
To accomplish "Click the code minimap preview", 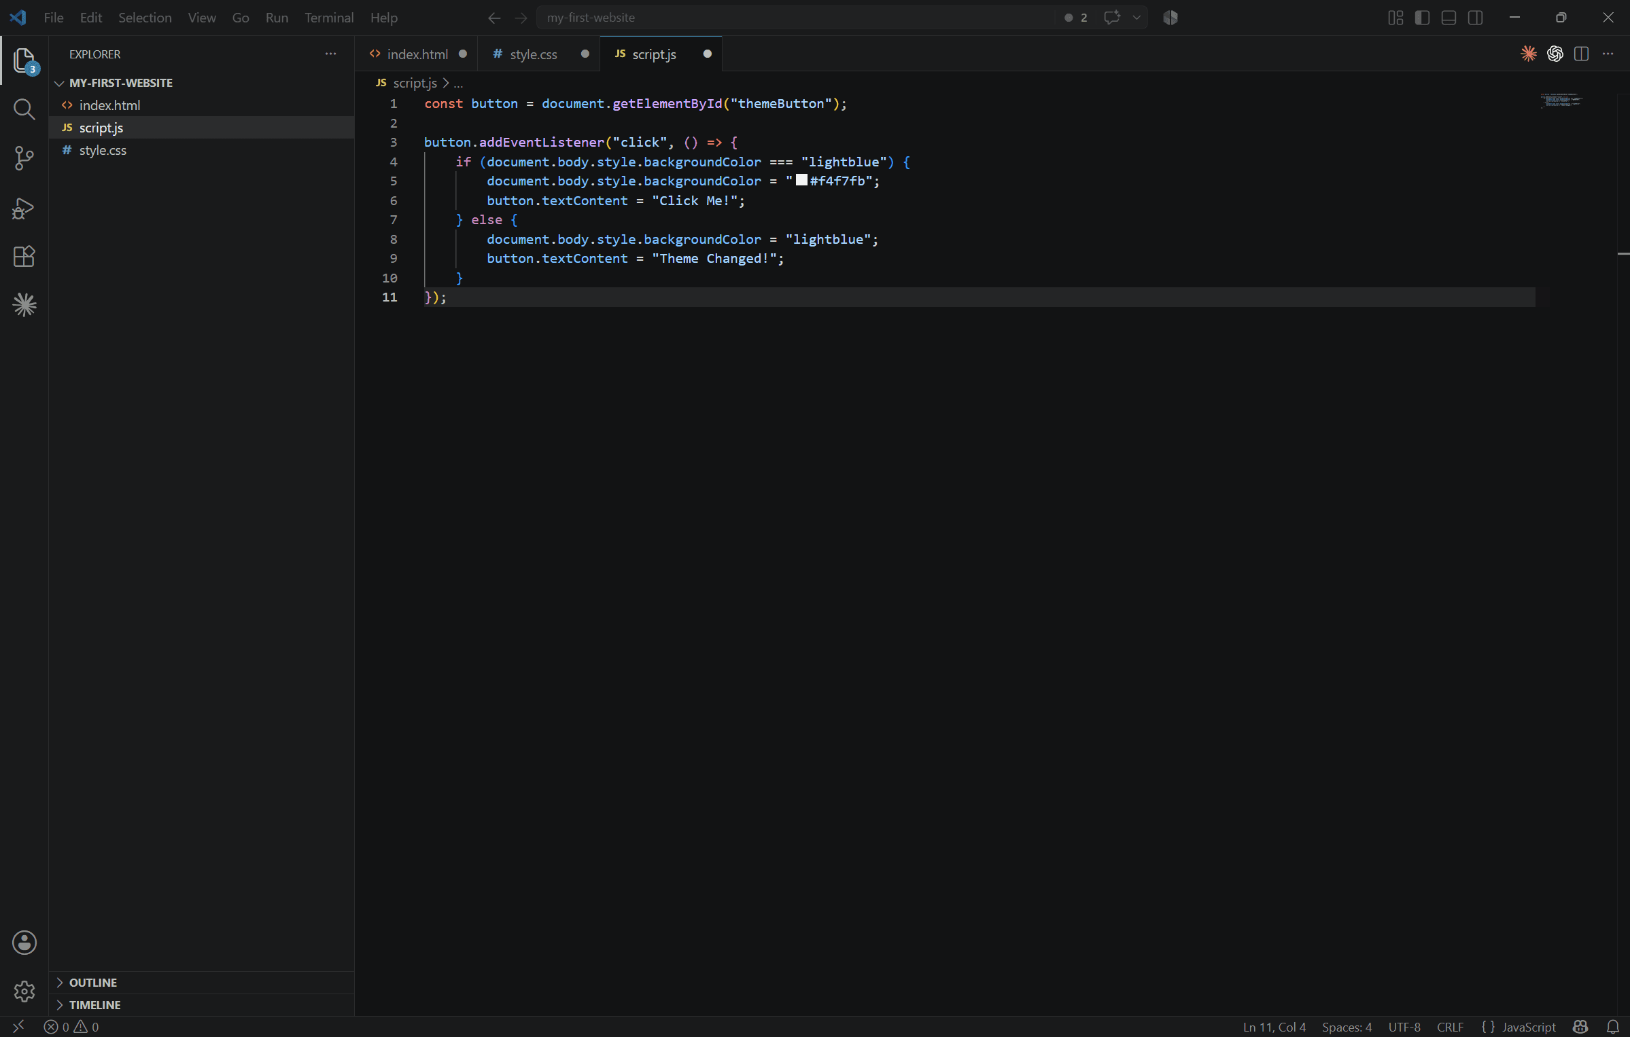I will pos(1561,101).
